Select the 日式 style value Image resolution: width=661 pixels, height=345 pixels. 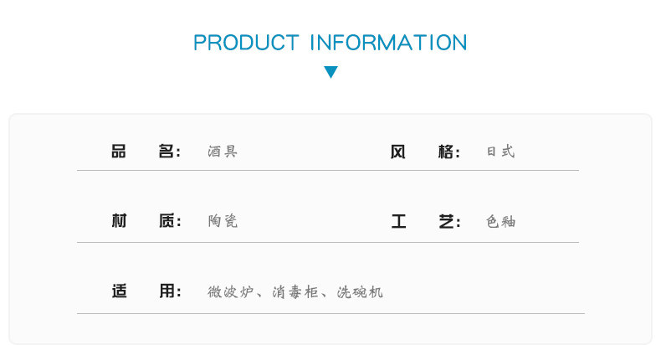click(500, 152)
